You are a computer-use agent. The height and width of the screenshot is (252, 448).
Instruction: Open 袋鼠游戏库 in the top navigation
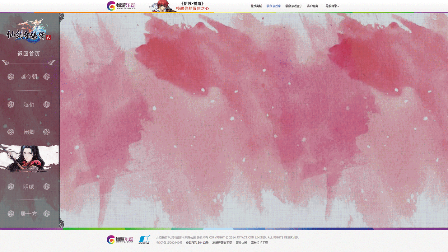[273, 6]
